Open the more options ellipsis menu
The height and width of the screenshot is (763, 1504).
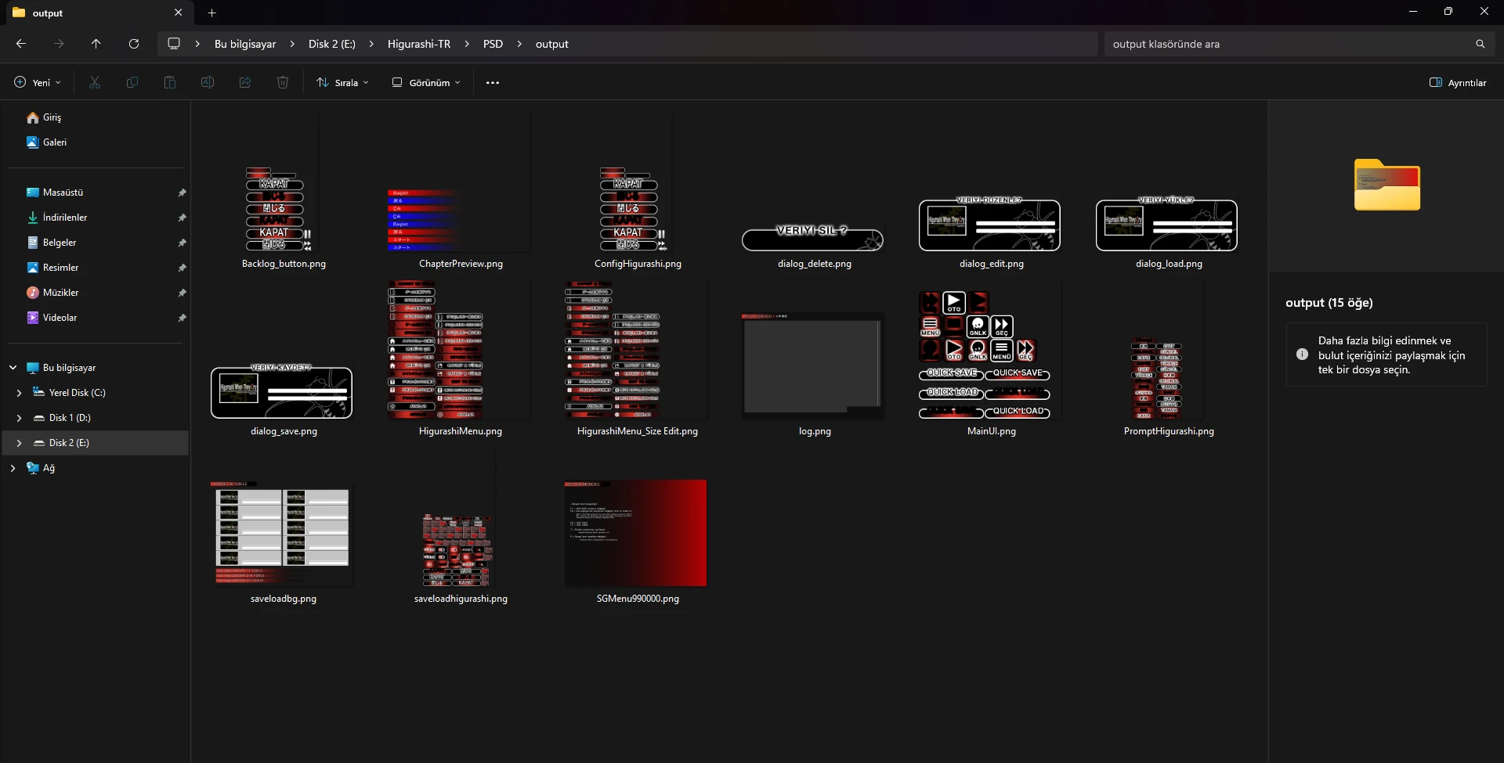[x=493, y=82]
